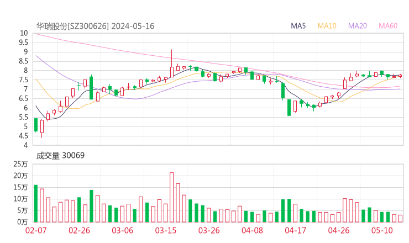409x243 pixels.
Task: Click the 04-26 date label
Action: click(339, 230)
